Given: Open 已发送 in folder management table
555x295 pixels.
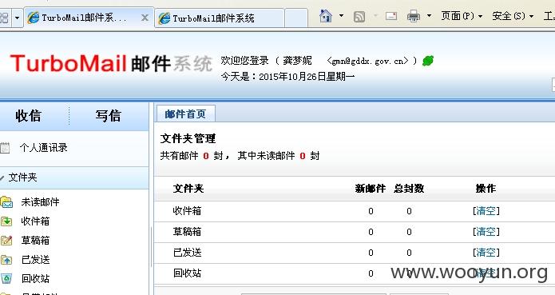Looking at the screenshot, I should pyautogui.click(x=187, y=253).
